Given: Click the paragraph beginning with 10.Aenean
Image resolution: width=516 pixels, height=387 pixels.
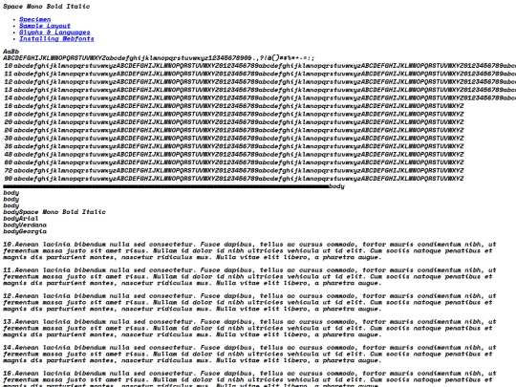Looking at the screenshot, I should pos(249,250).
